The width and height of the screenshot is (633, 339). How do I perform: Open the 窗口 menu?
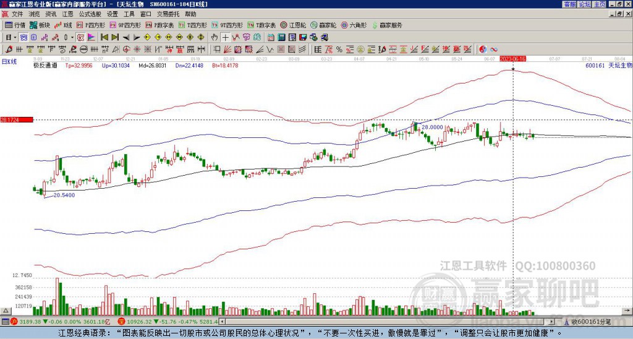click(146, 14)
